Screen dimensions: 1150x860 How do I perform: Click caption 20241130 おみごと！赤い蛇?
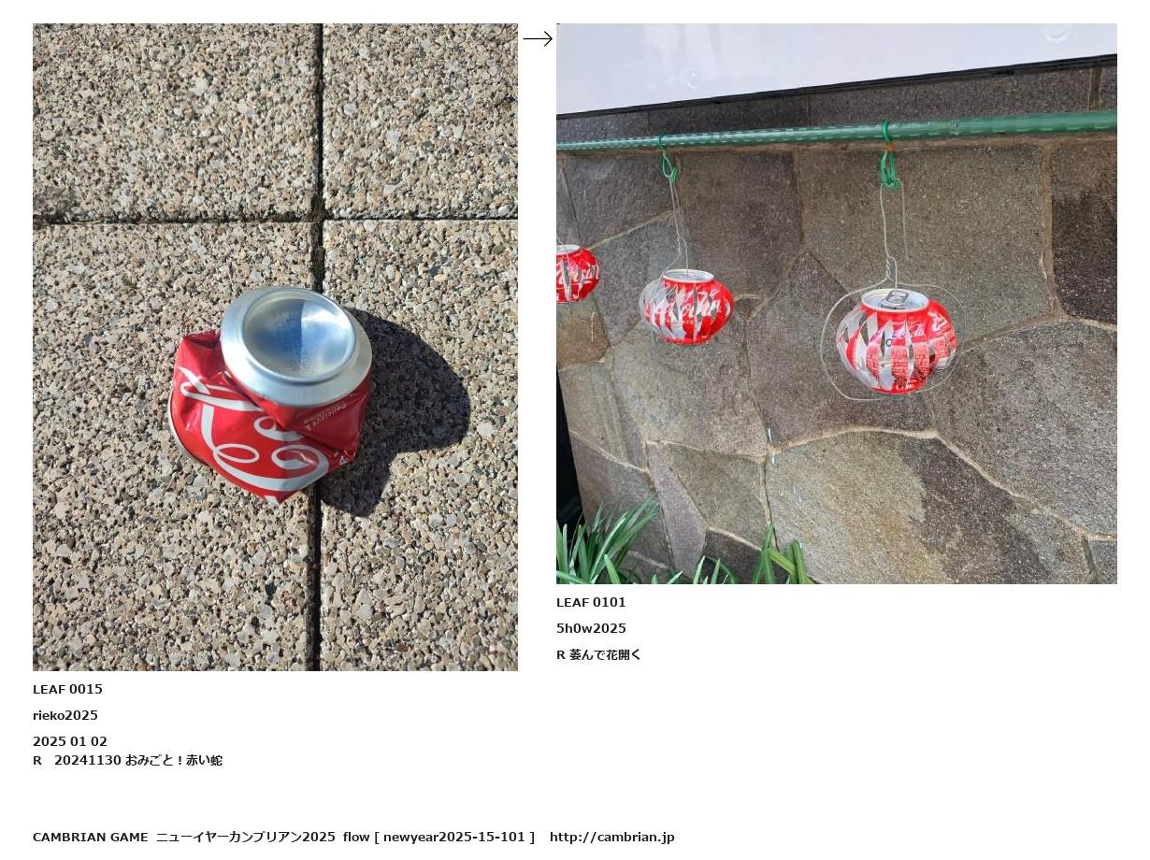(x=138, y=761)
